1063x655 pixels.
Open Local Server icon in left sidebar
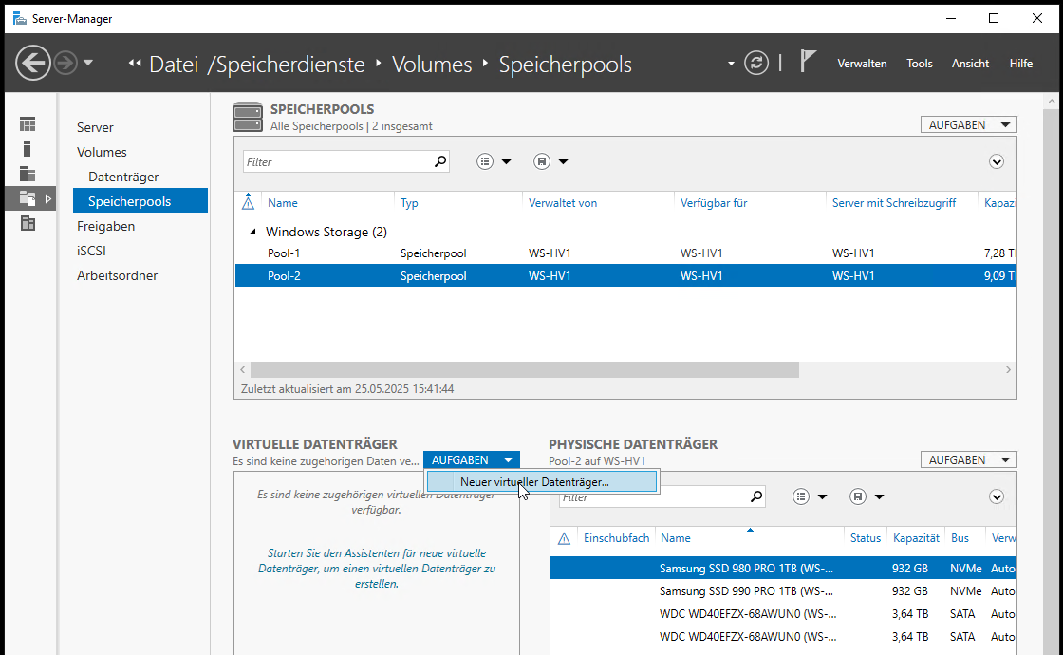(28, 149)
